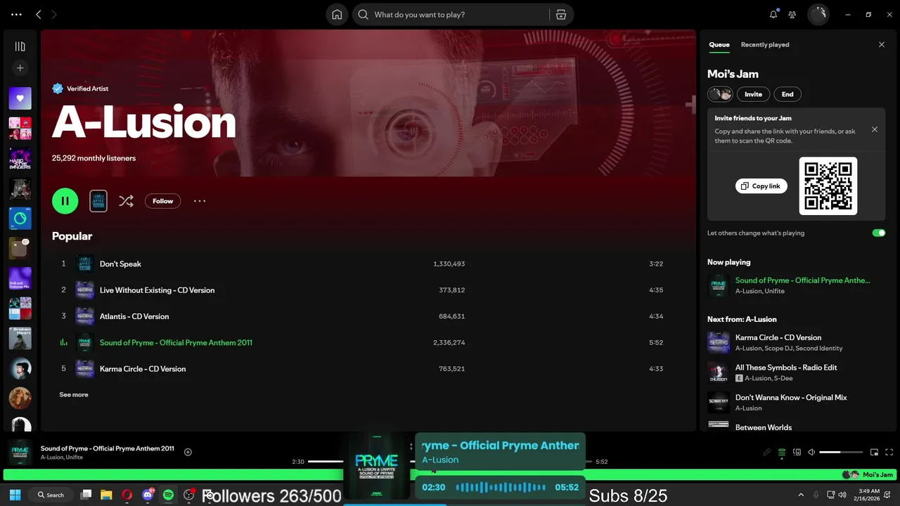900x506 pixels.
Task: Dismiss the Invite friends card
Action: coord(875,129)
